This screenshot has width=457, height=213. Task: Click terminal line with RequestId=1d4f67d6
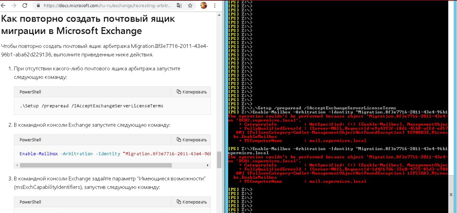click(x=343, y=169)
